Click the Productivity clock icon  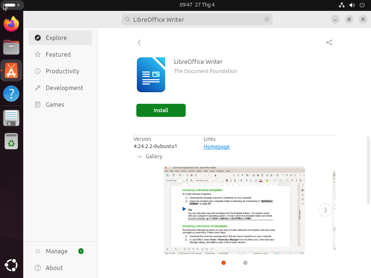pyautogui.click(x=38, y=71)
